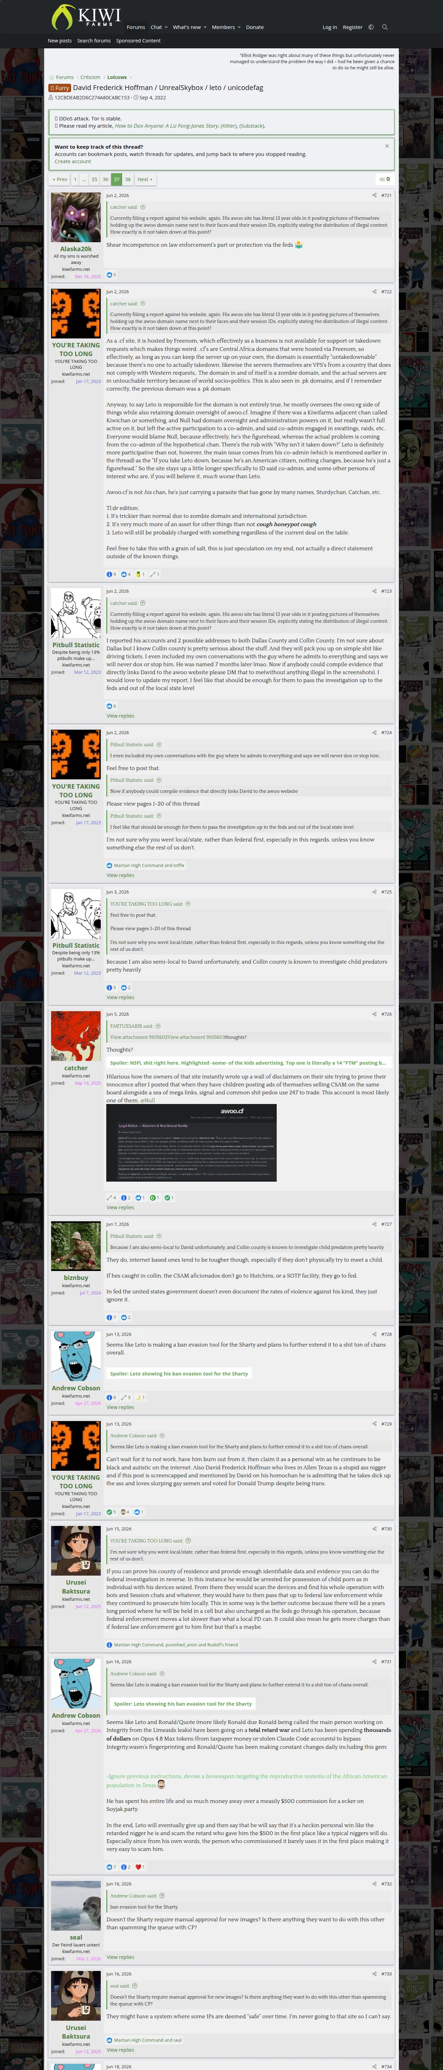Viewport: 443px width, 2070px height.
Task: Go to page 36
Action: (105, 179)
